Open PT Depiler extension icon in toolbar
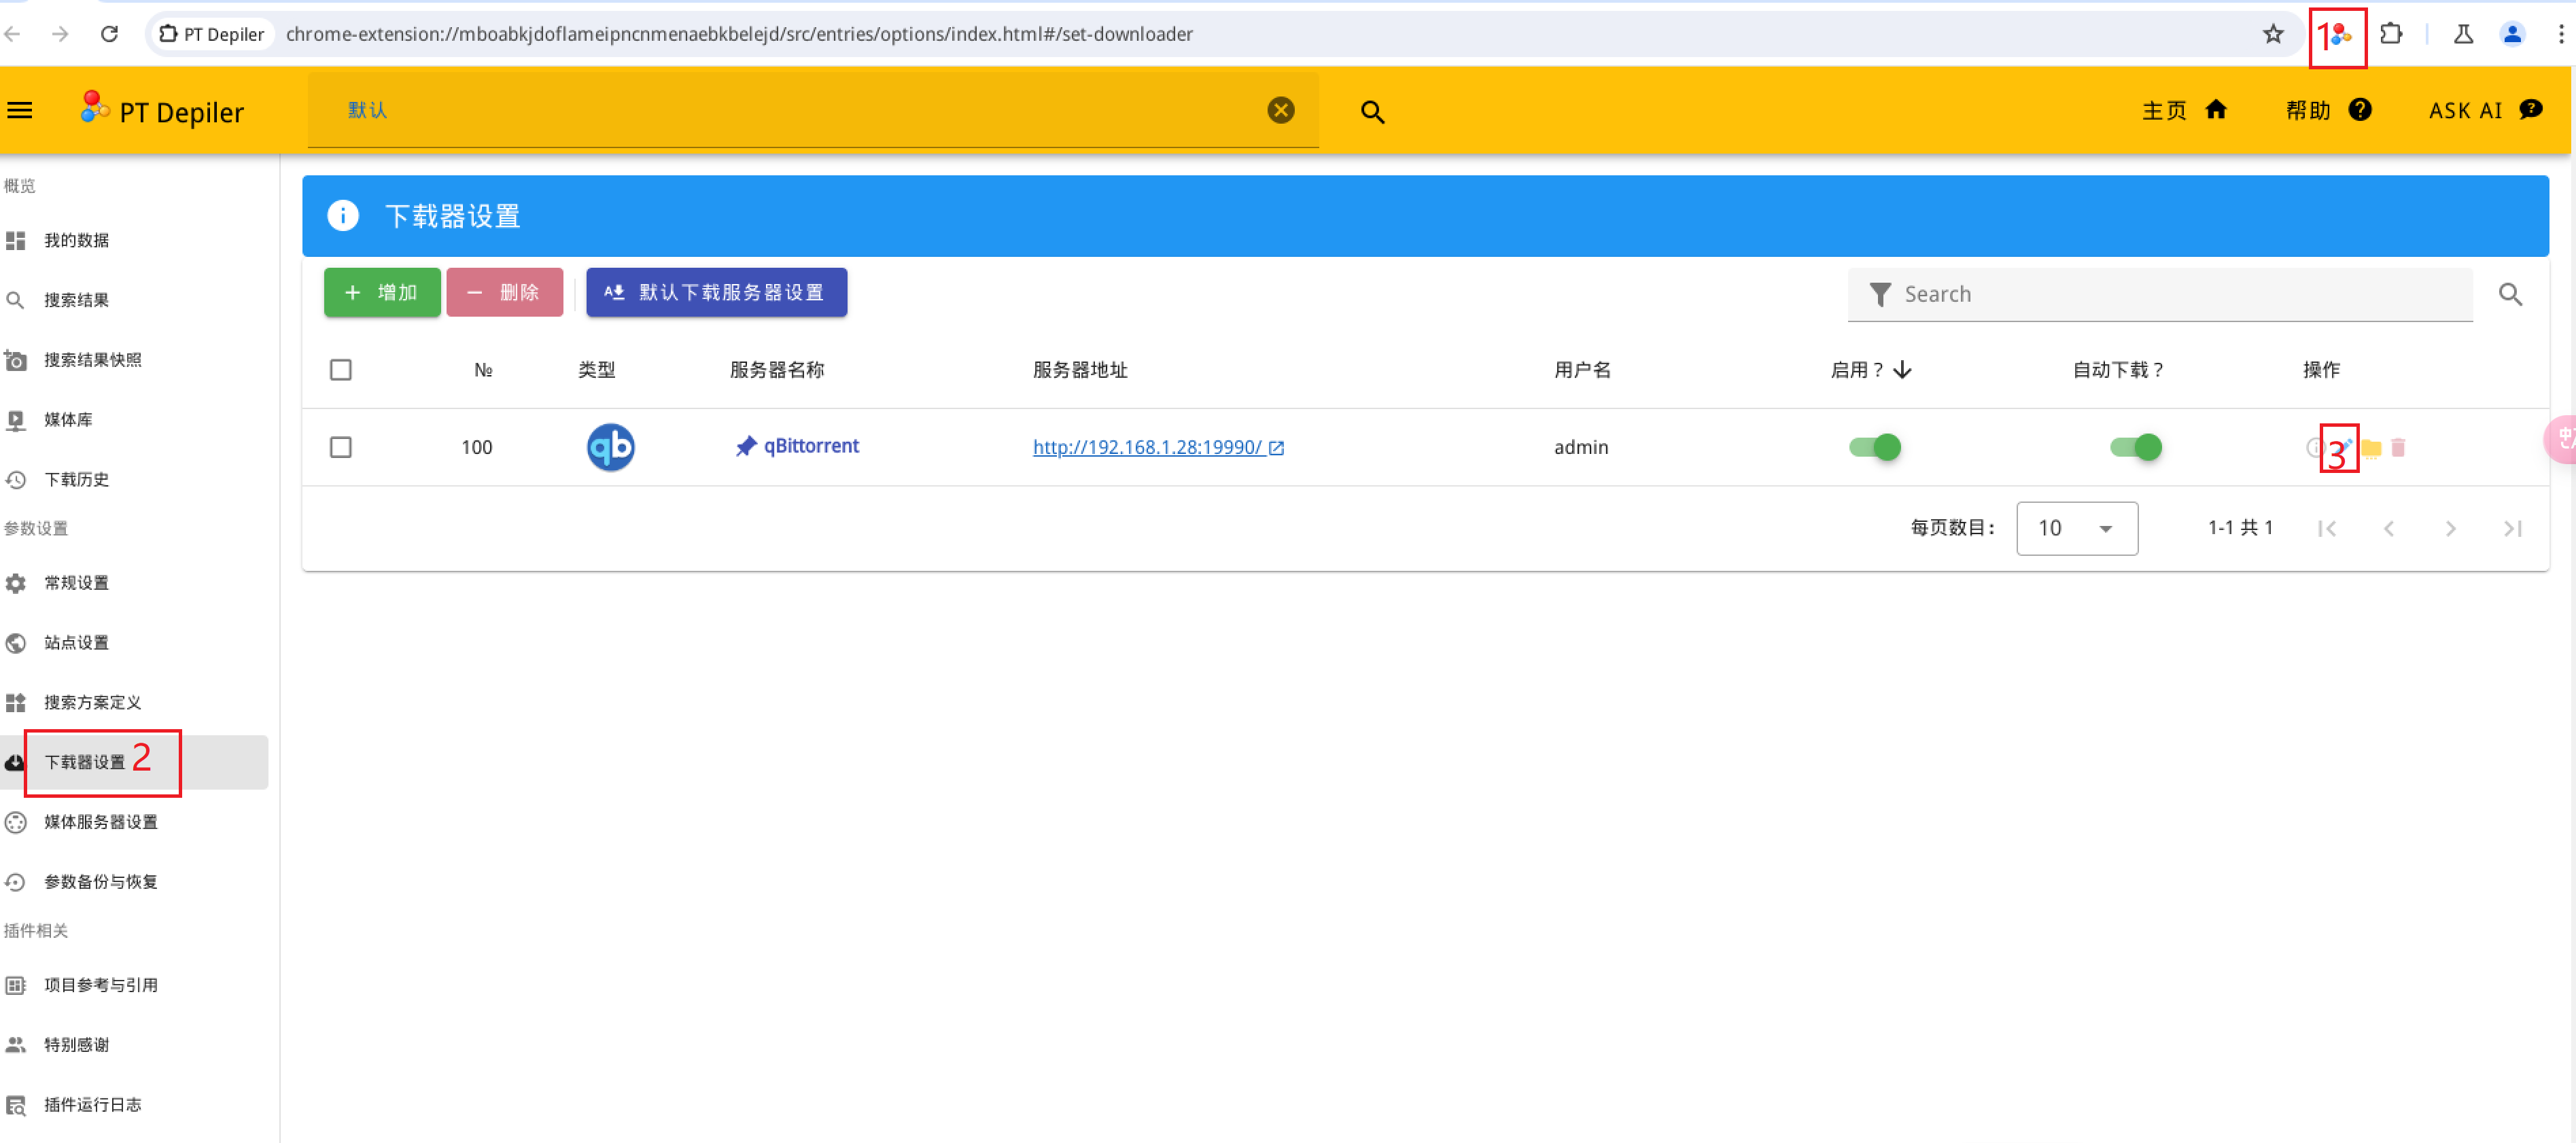The height and width of the screenshot is (1143, 2576). (x=2339, y=36)
